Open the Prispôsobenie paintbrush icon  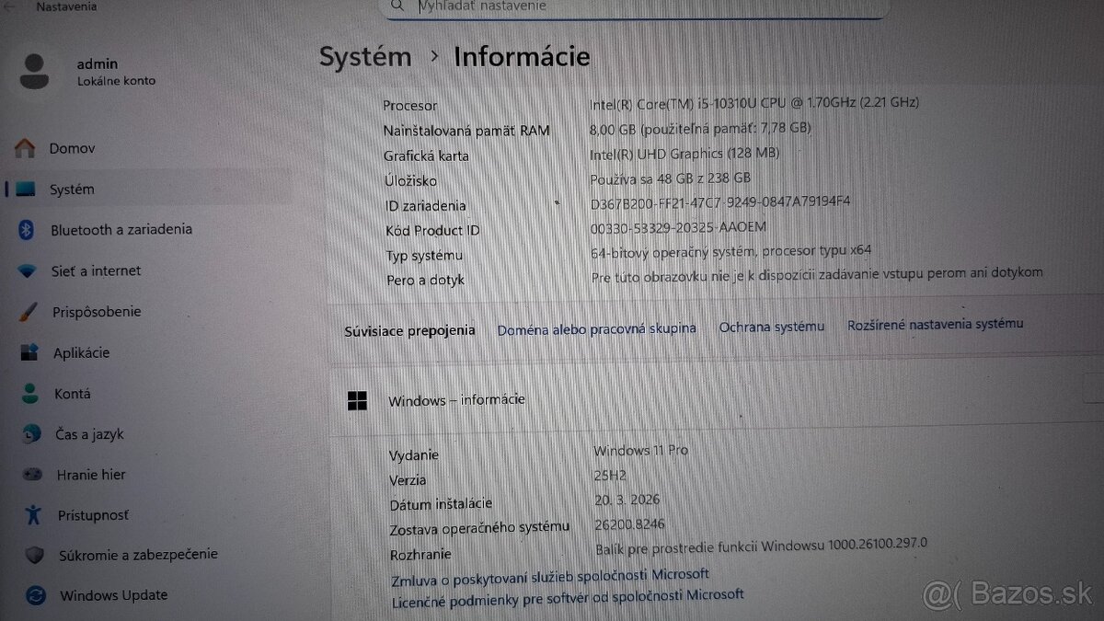pyautogui.click(x=28, y=312)
